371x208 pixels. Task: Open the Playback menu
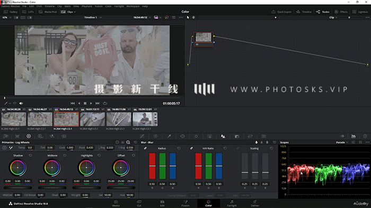[87, 6]
